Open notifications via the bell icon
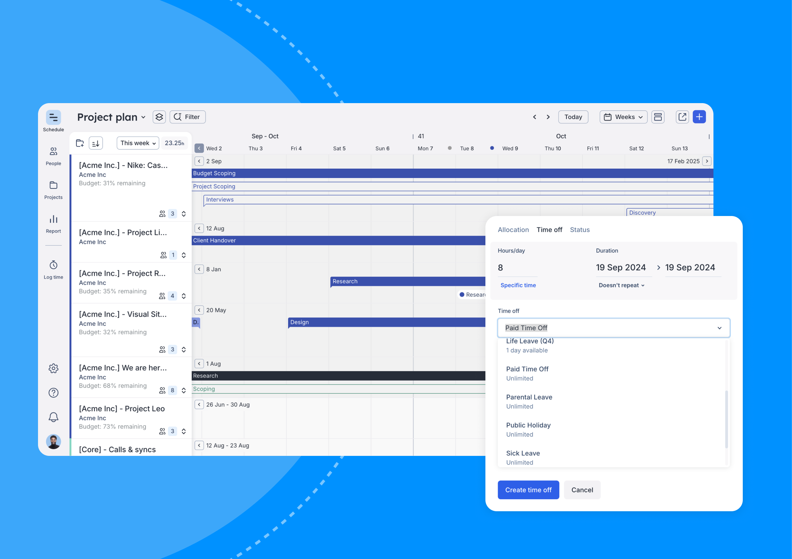 [x=53, y=417]
